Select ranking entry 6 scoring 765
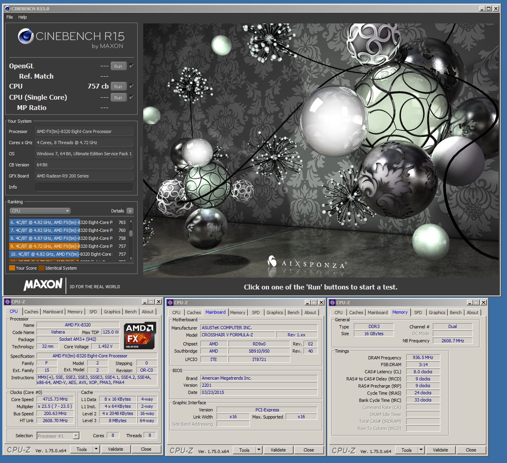This screenshot has width=507, height=463. coord(68,222)
